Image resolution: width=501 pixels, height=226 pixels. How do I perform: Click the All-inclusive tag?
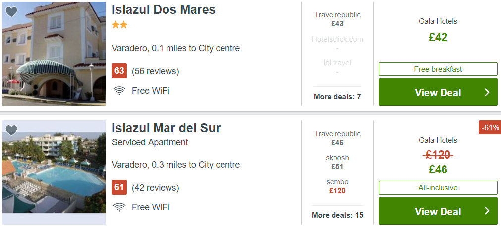click(438, 188)
